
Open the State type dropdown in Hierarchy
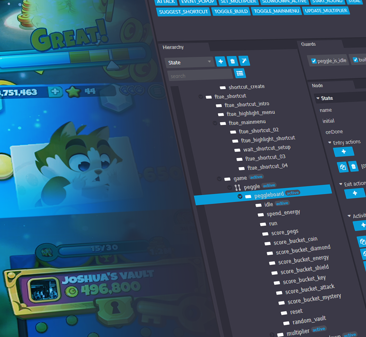coord(189,62)
